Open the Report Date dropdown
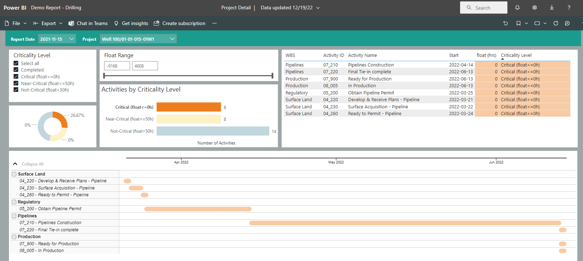583x261 pixels. (57, 39)
